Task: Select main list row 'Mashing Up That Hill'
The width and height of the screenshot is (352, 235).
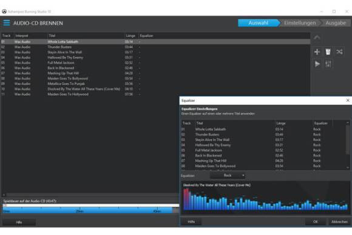Action: 156,73
